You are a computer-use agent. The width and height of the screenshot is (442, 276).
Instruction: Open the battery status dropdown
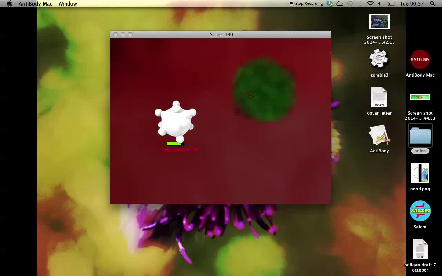pos(391,3)
